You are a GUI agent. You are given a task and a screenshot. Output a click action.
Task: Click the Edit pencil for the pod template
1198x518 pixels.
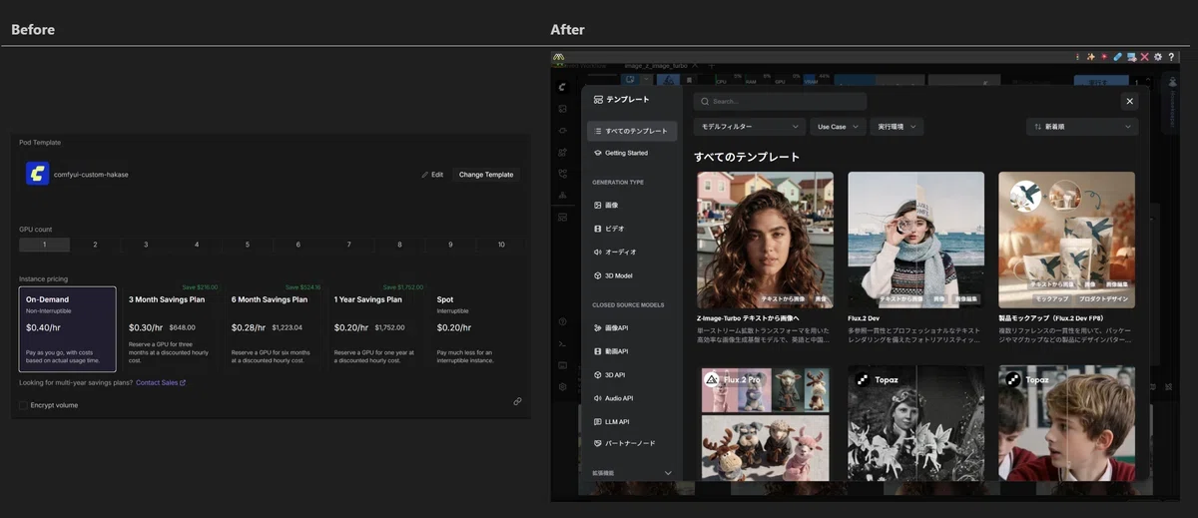tap(432, 175)
